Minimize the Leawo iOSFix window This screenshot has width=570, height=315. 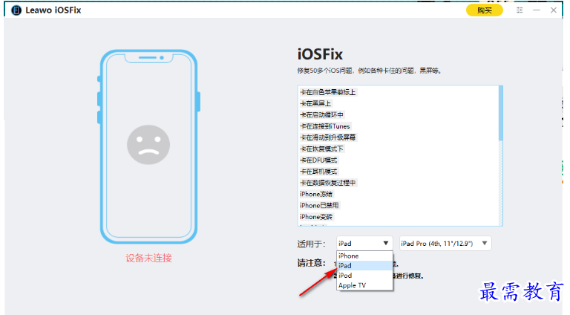click(537, 10)
